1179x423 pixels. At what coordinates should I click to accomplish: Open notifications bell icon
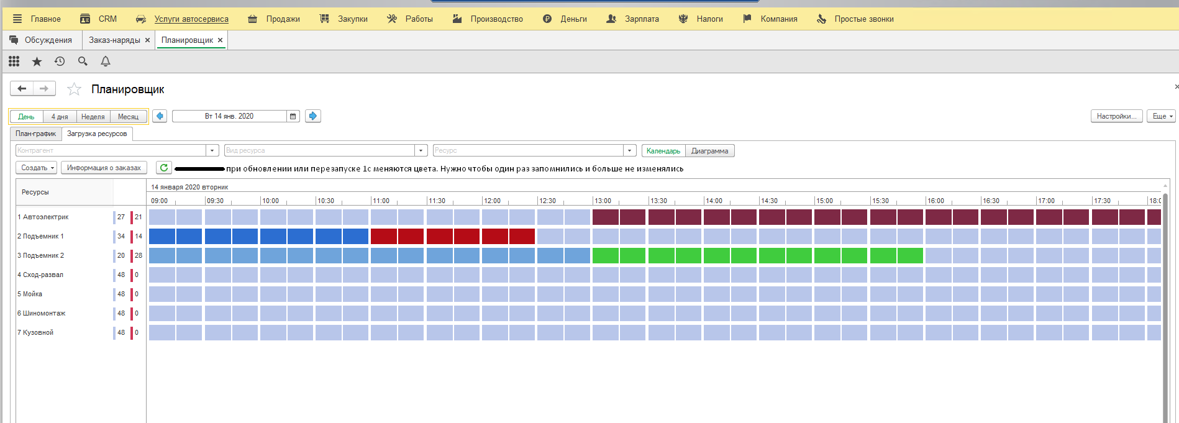[x=106, y=61]
